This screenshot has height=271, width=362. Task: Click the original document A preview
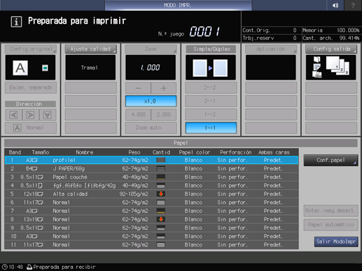tap(20, 68)
